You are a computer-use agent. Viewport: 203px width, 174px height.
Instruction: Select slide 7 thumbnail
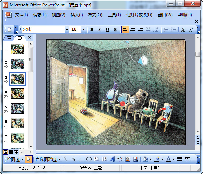click(x=18, y=138)
